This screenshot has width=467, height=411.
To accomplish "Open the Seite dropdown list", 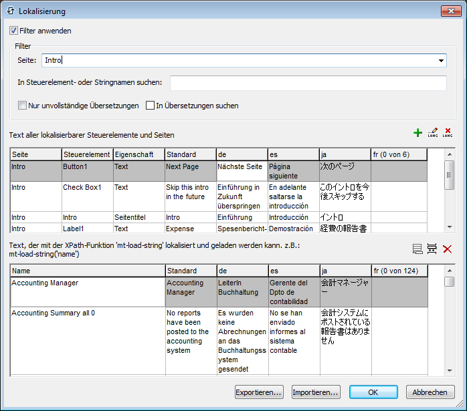I will pyautogui.click(x=442, y=61).
